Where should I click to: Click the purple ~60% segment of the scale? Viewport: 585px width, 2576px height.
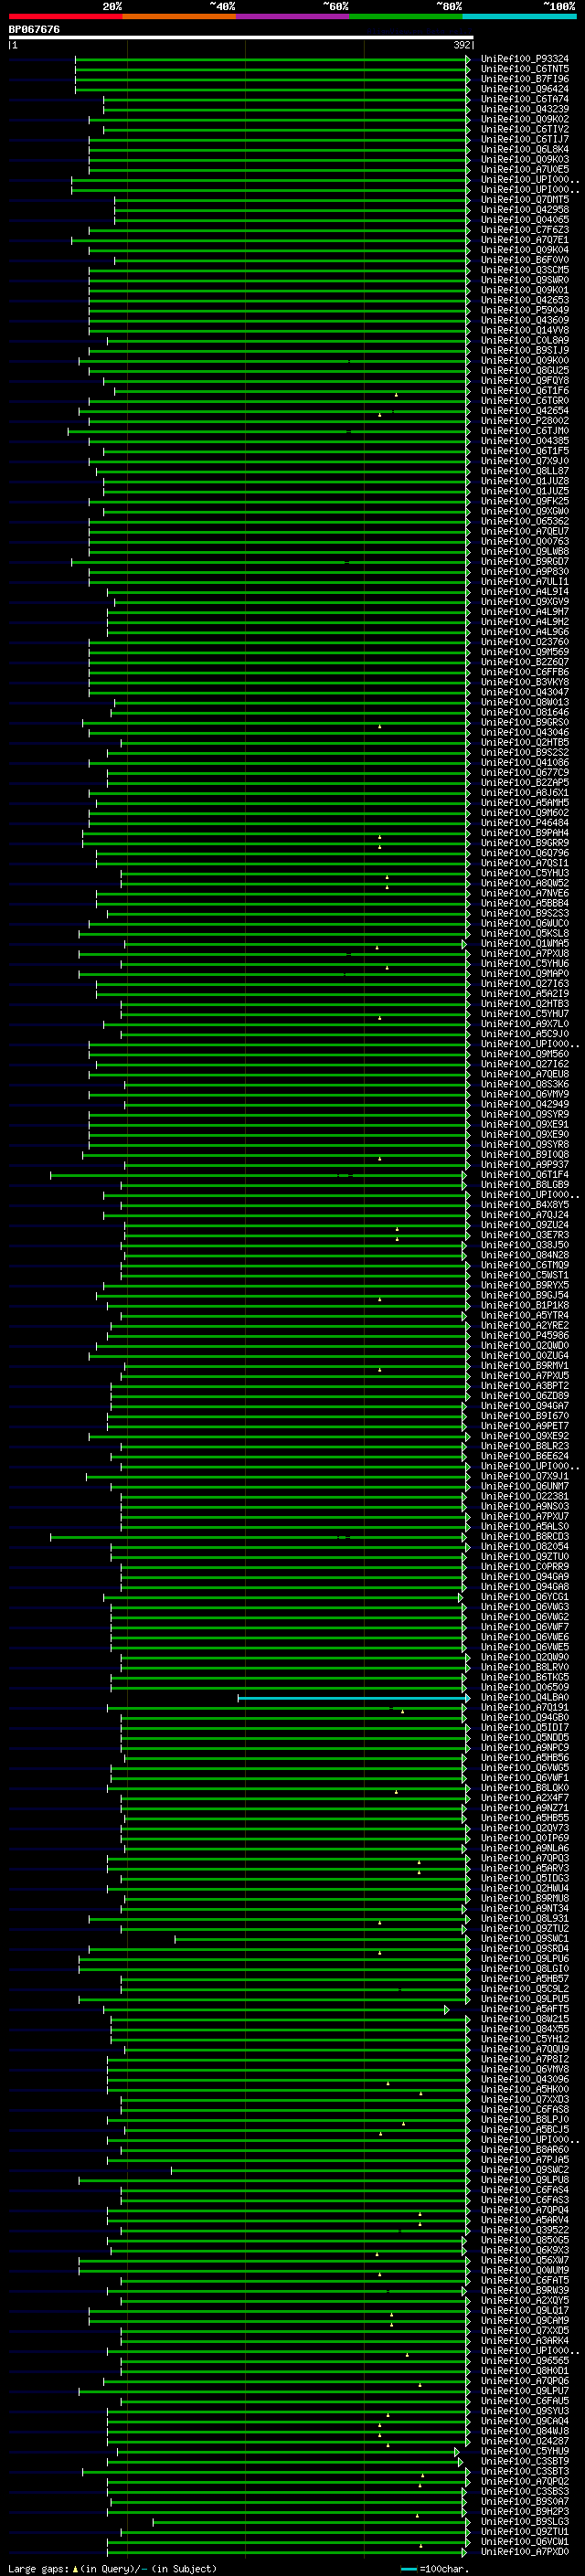[293, 16]
